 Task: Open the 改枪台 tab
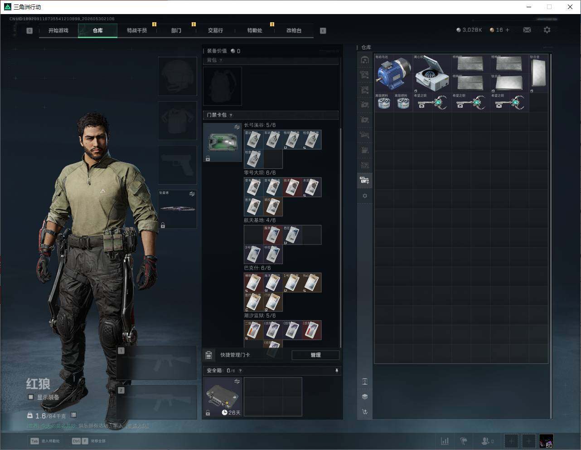(x=294, y=30)
